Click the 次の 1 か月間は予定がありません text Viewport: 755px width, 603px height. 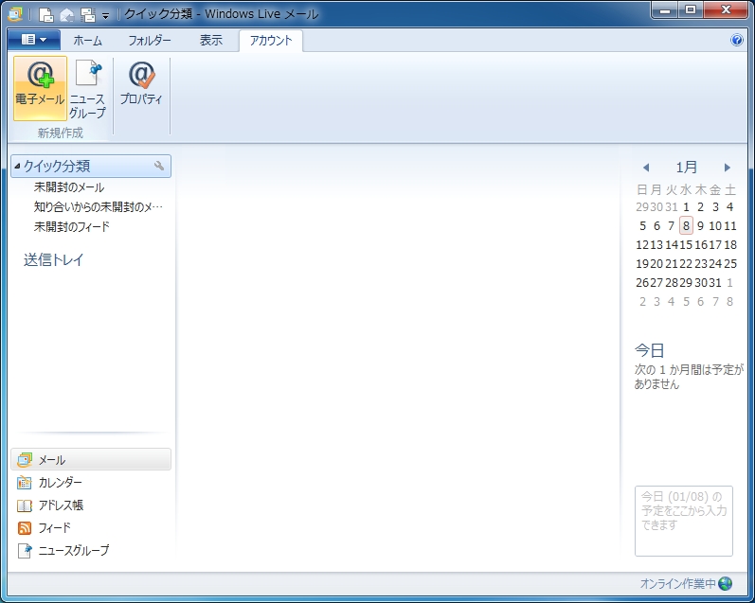[x=689, y=377]
